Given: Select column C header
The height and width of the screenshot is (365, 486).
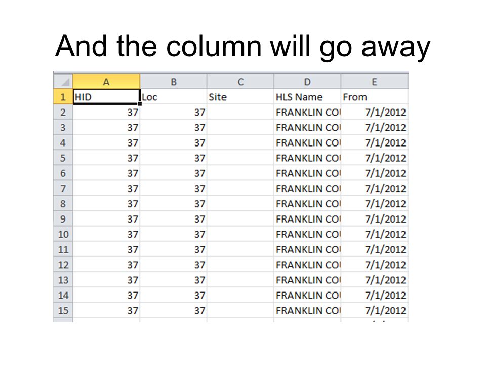Looking at the screenshot, I should point(240,82).
